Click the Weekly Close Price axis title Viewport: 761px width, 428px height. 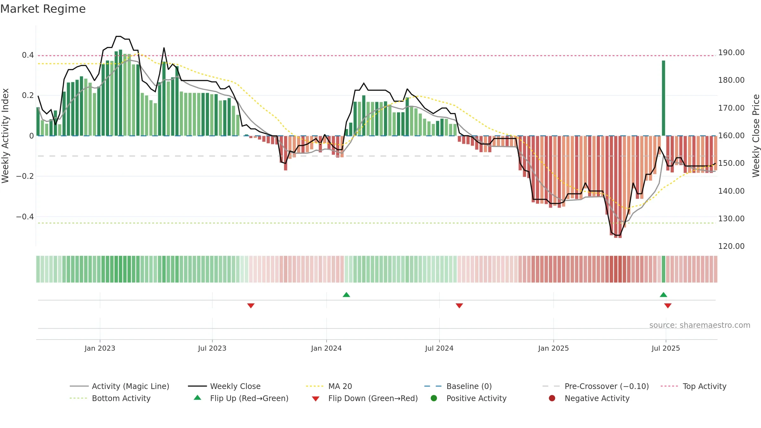(x=756, y=136)
